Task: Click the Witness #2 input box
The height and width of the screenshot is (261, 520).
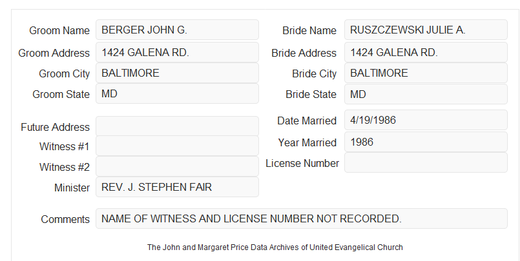Action: coord(177,166)
